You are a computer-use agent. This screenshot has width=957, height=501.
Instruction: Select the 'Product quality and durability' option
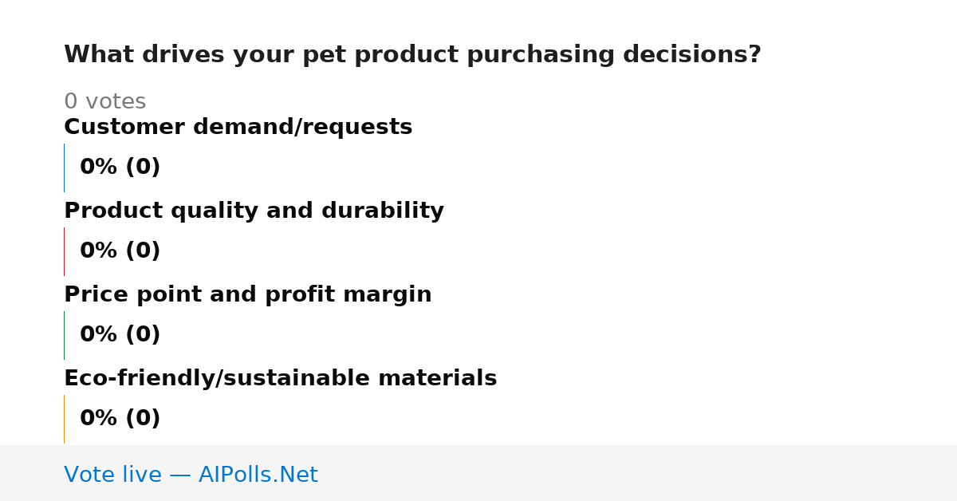[x=254, y=211]
